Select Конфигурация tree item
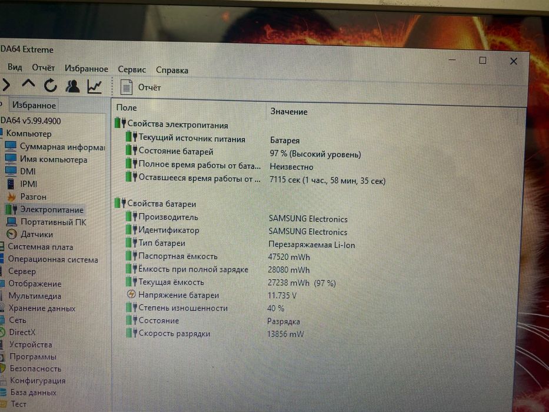 38,380
